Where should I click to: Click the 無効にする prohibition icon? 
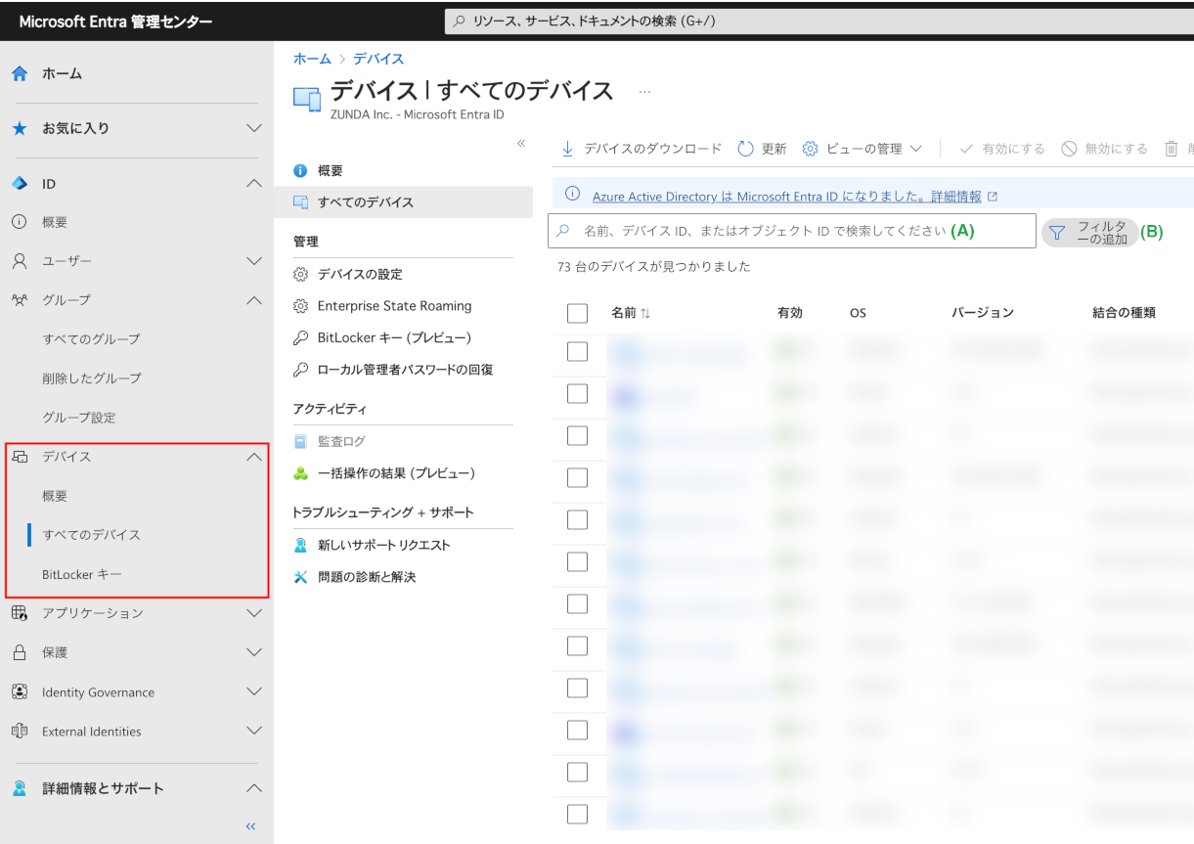(1069, 149)
